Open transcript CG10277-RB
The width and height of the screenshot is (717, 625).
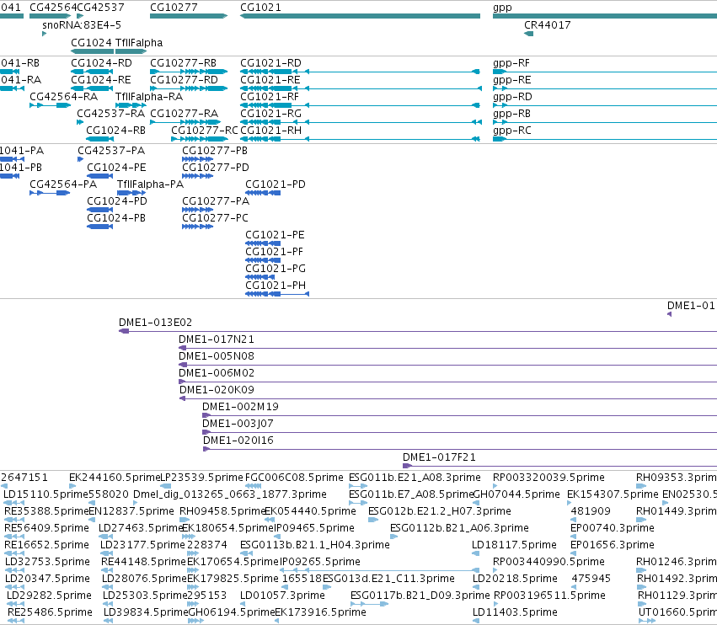click(184, 62)
